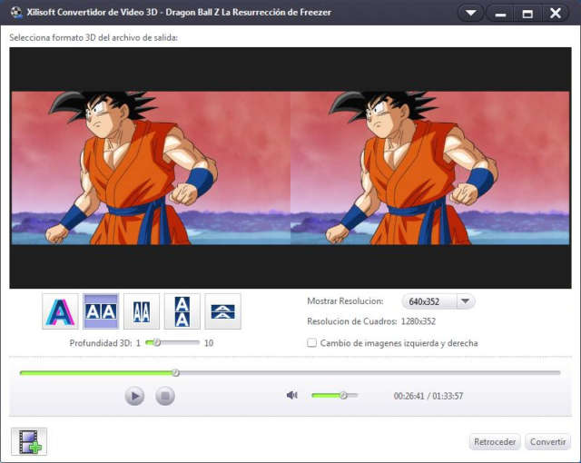The width and height of the screenshot is (581, 463).
Task: Adjust the Profundidad 3D slider
Action: pos(172,342)
